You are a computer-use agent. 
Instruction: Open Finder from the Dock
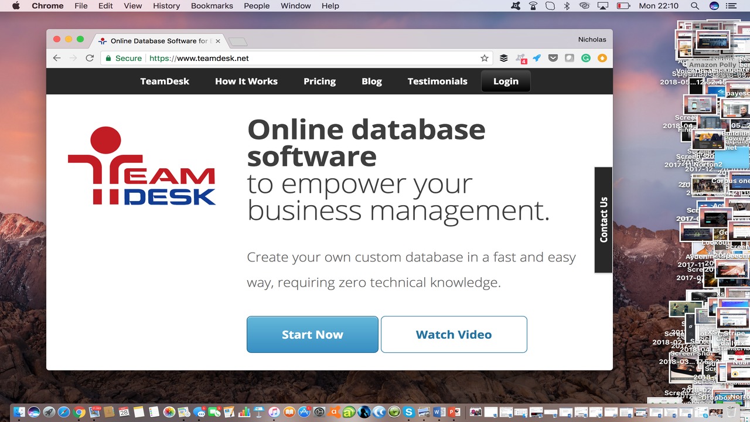coord(19,412)
